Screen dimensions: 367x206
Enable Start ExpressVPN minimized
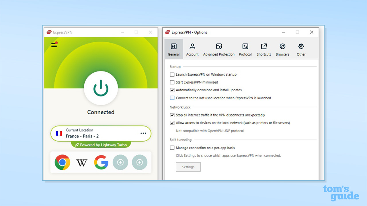(172, 82)
